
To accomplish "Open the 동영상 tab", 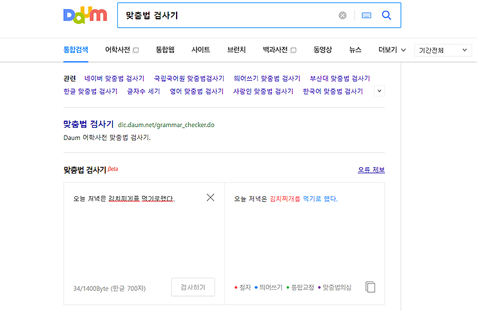I will (x=322, y=50).
